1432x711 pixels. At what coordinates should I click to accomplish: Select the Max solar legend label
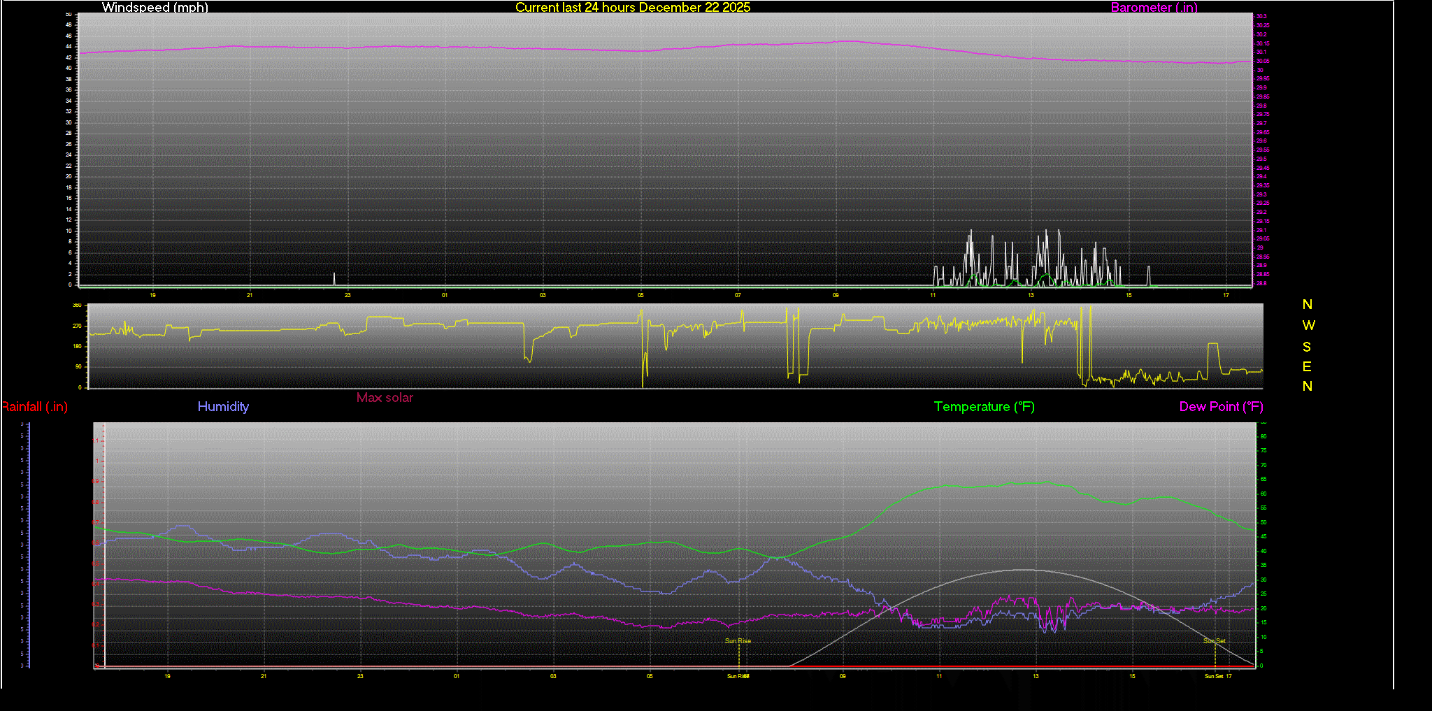(385, 398)
